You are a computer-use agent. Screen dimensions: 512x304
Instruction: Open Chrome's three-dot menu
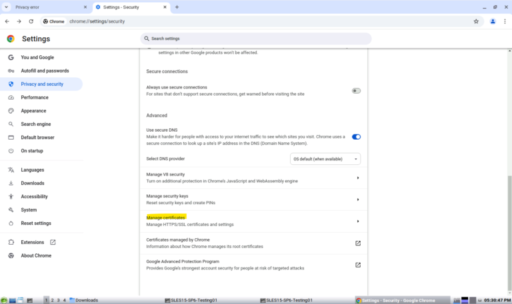coord(505,21)
